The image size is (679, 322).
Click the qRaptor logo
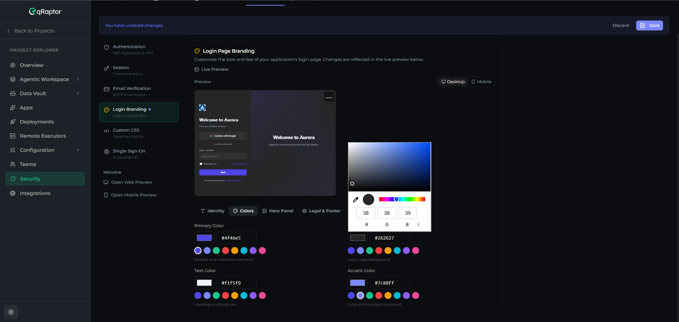45,12
